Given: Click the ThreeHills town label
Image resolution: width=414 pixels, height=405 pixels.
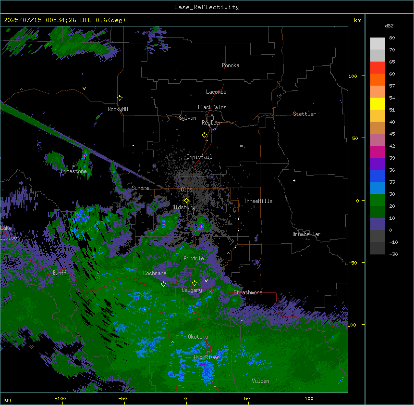Looking at the screenshot, I should point(258,201).
